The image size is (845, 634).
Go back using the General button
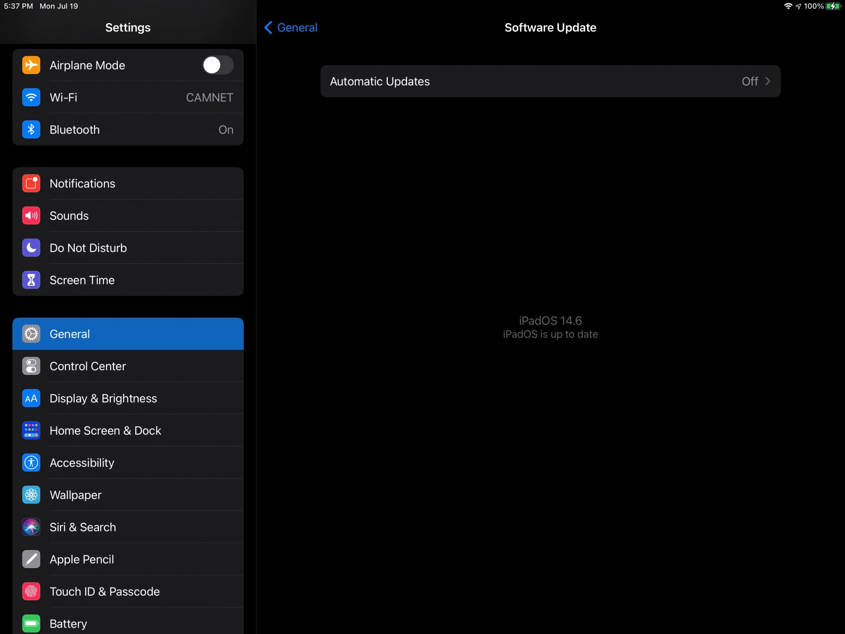[x=291, y=27]
